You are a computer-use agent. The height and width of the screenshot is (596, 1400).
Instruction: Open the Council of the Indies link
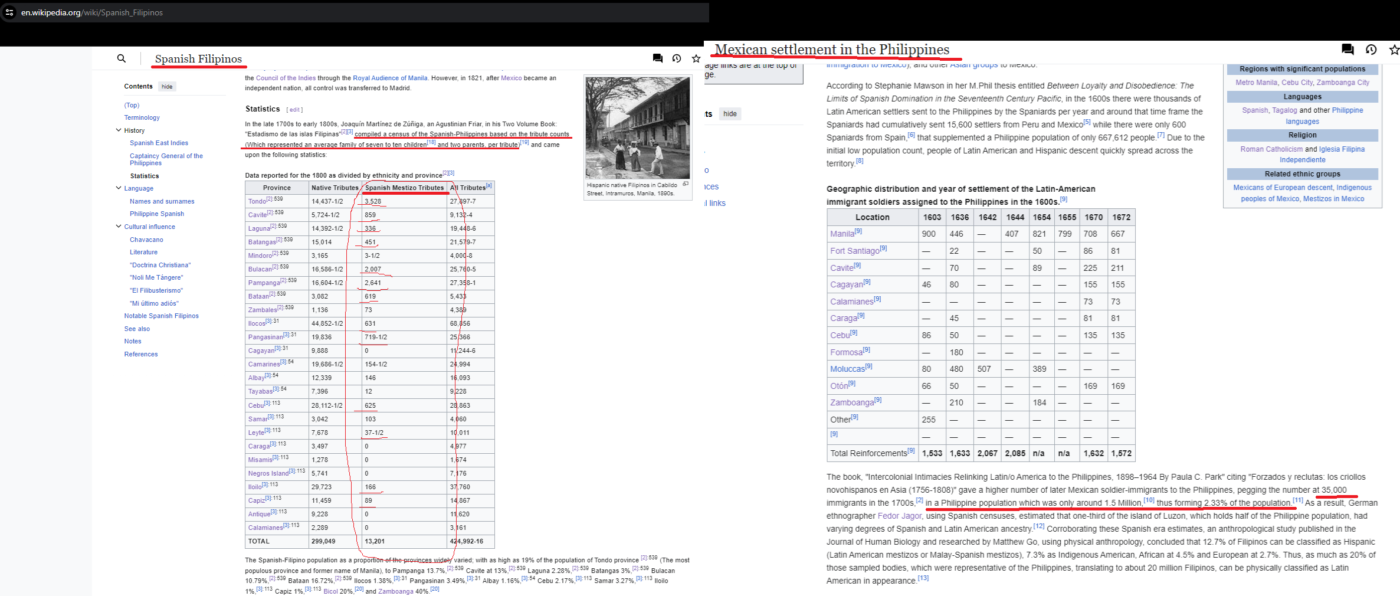[x=286, y=78]
